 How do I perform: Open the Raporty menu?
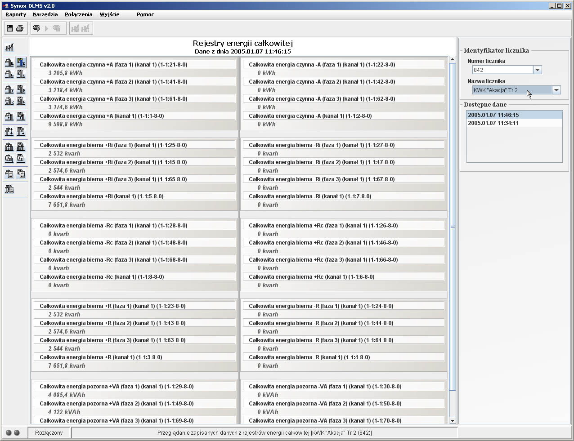(x=16, y=14)
